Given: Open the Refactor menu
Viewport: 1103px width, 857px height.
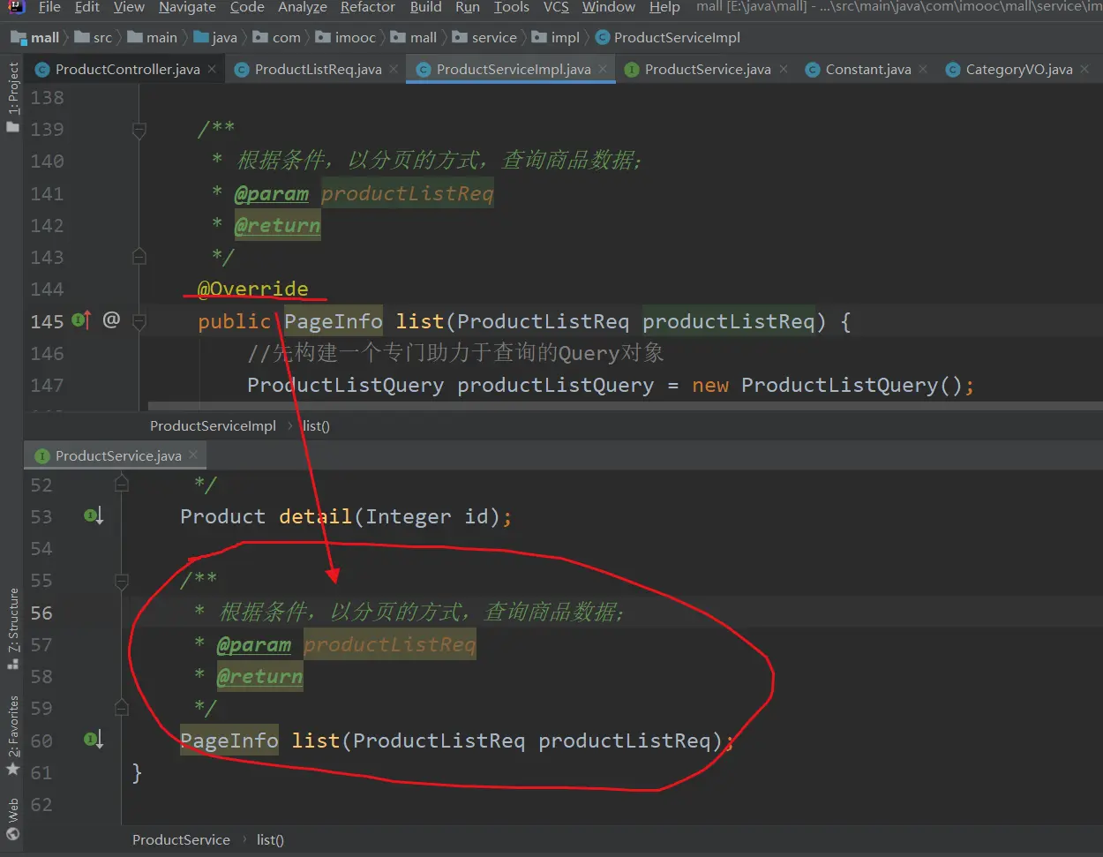Looking at the screenshot, I should 367,7.
